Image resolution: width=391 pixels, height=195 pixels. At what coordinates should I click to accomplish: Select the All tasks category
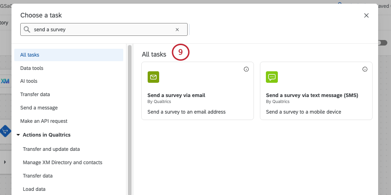tap(30, 55)
